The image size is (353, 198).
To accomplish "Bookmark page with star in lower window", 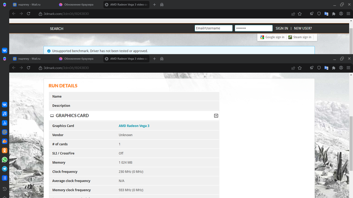I will pyautogui.click(x=299, y=68).
